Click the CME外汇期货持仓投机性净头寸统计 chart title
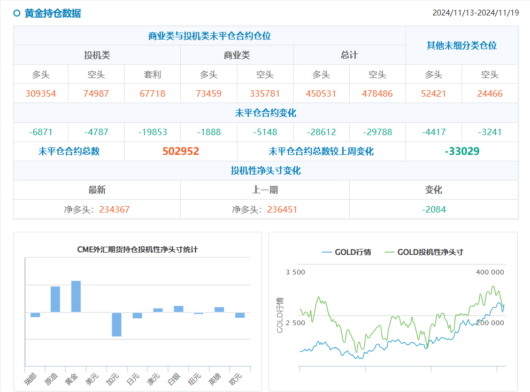Viewport: 530px width, 392px height. [x=137, y=249]
